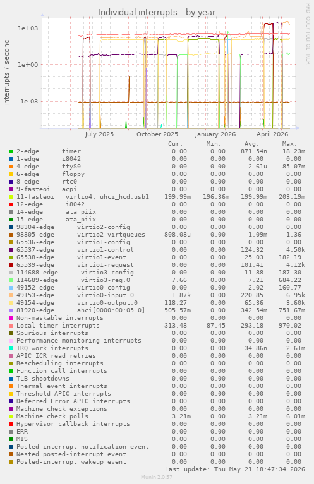Click the 'APIC ICR read retries' label
Image resolution: width=314 pixels, height=484 pixels.
56,356
